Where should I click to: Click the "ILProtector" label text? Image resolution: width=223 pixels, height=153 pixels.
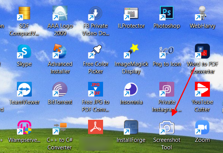pyautogui.click(x=131, y=26)
